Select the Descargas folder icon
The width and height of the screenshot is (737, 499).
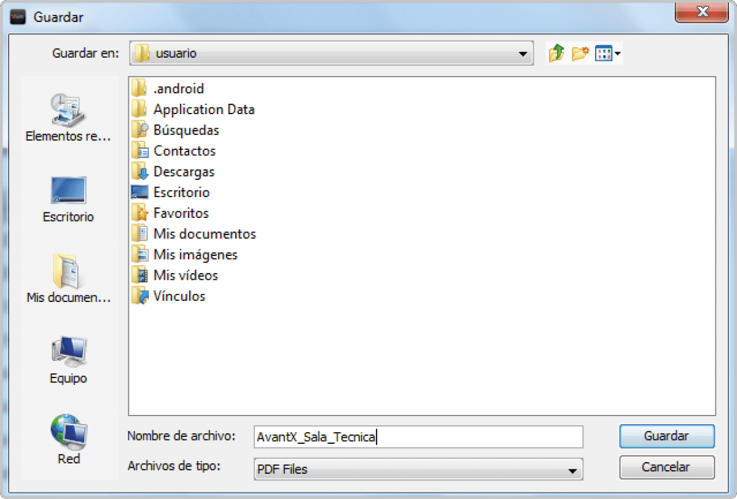pos(139,172)
